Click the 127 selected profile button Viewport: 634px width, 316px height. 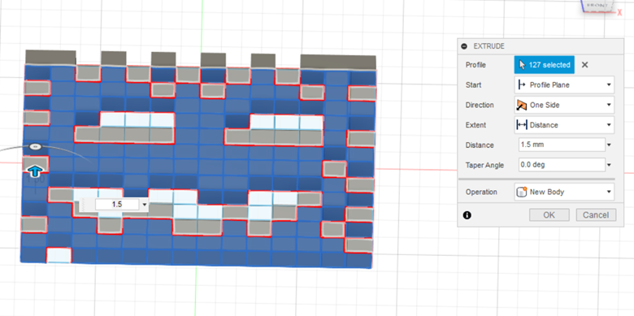pyautogui.click(x=545, y=65)
